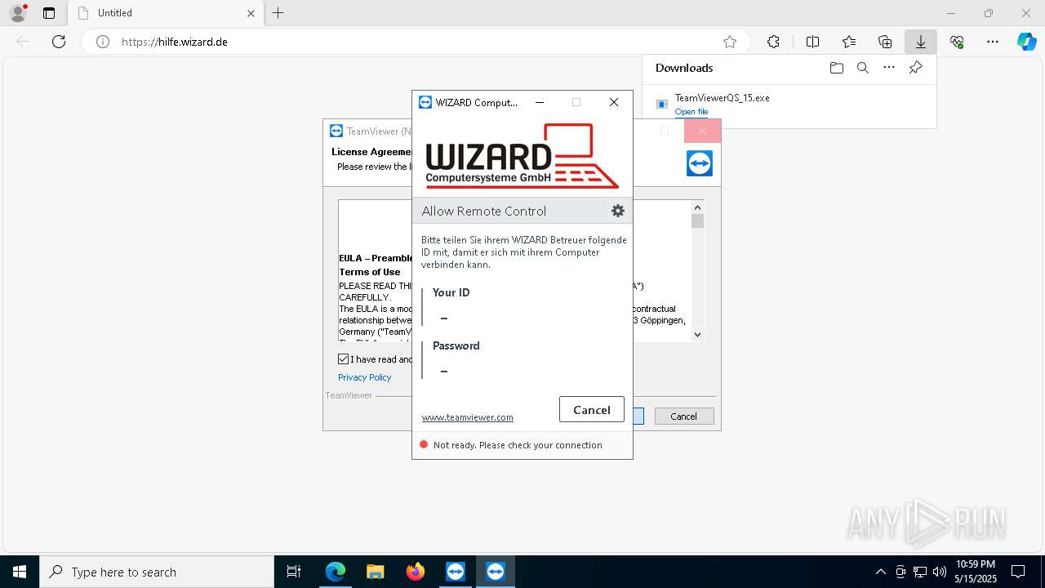Click TeamViewer logo in license window

700,163
